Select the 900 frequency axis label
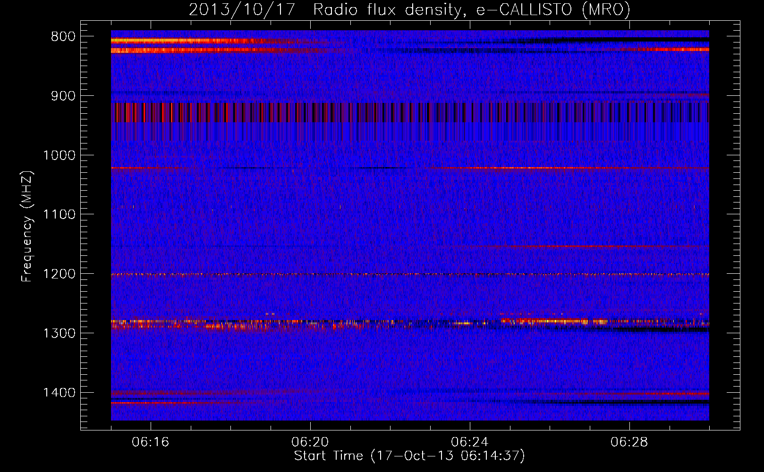 (63, 96)
